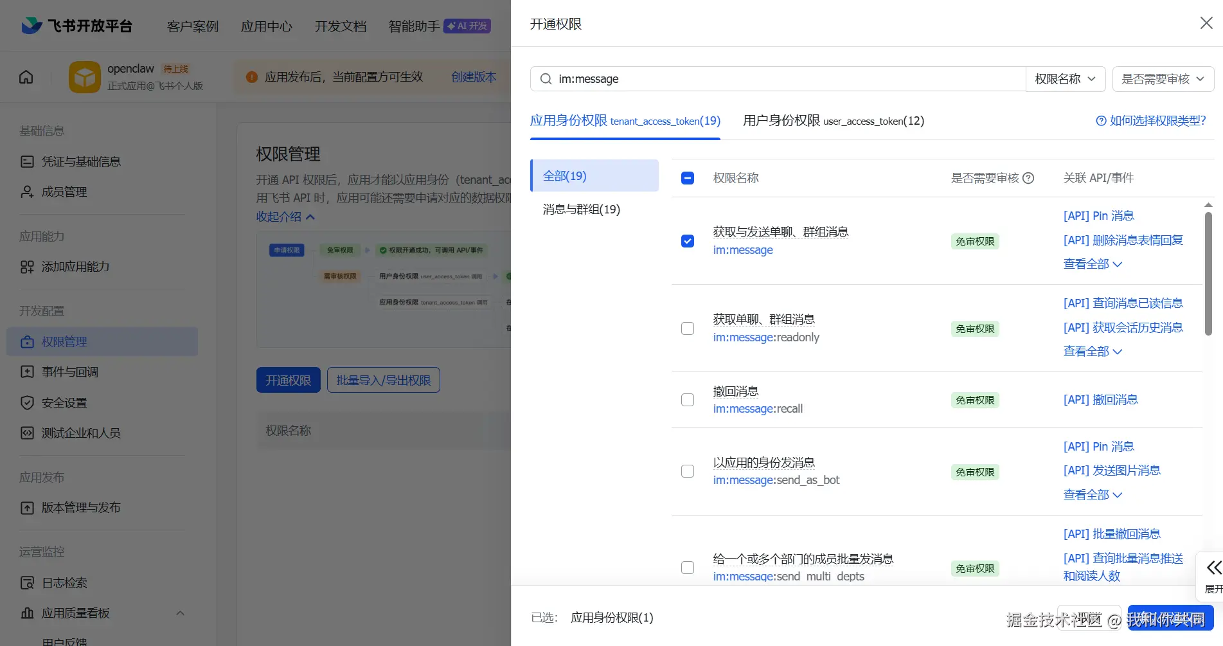Click the 添加应用能力 icon
The height and width of the screenshot is (646, 1223).
coord(27,267)
